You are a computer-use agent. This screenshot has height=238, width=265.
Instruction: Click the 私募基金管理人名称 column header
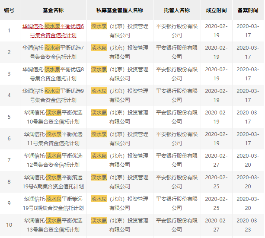[x=120, y=10]
